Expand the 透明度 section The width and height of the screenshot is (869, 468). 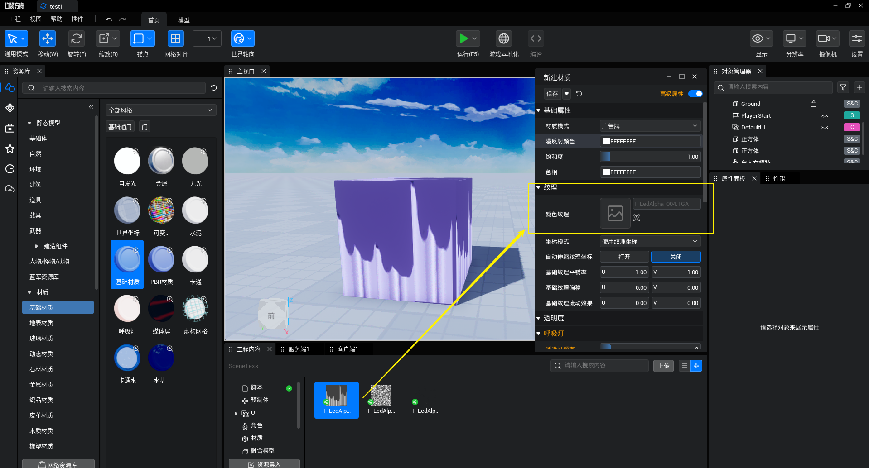pos(538,318)
